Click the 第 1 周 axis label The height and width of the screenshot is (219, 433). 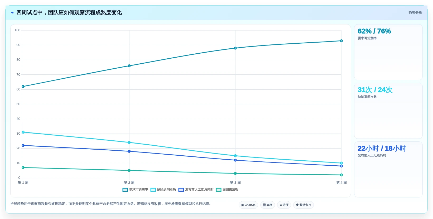coord(23,183)
